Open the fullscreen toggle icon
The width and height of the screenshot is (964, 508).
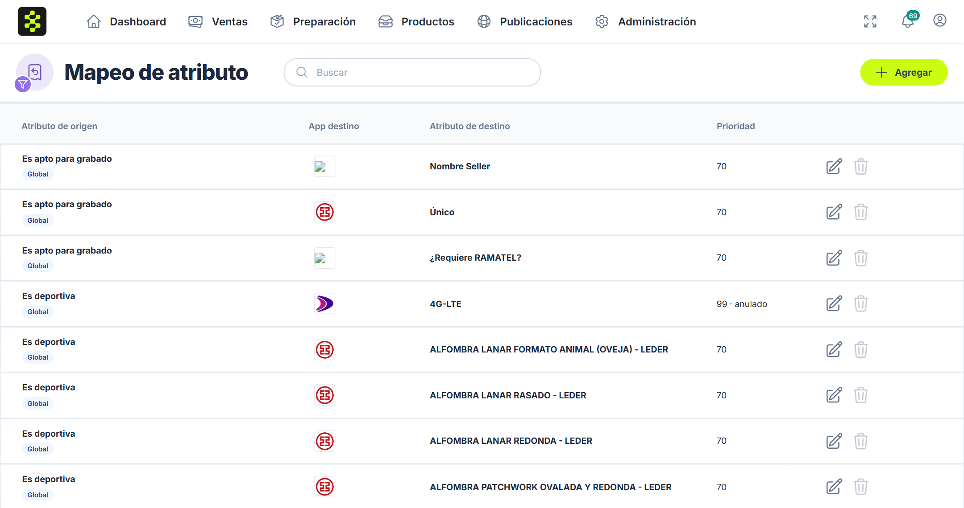[x=870, y=21]
